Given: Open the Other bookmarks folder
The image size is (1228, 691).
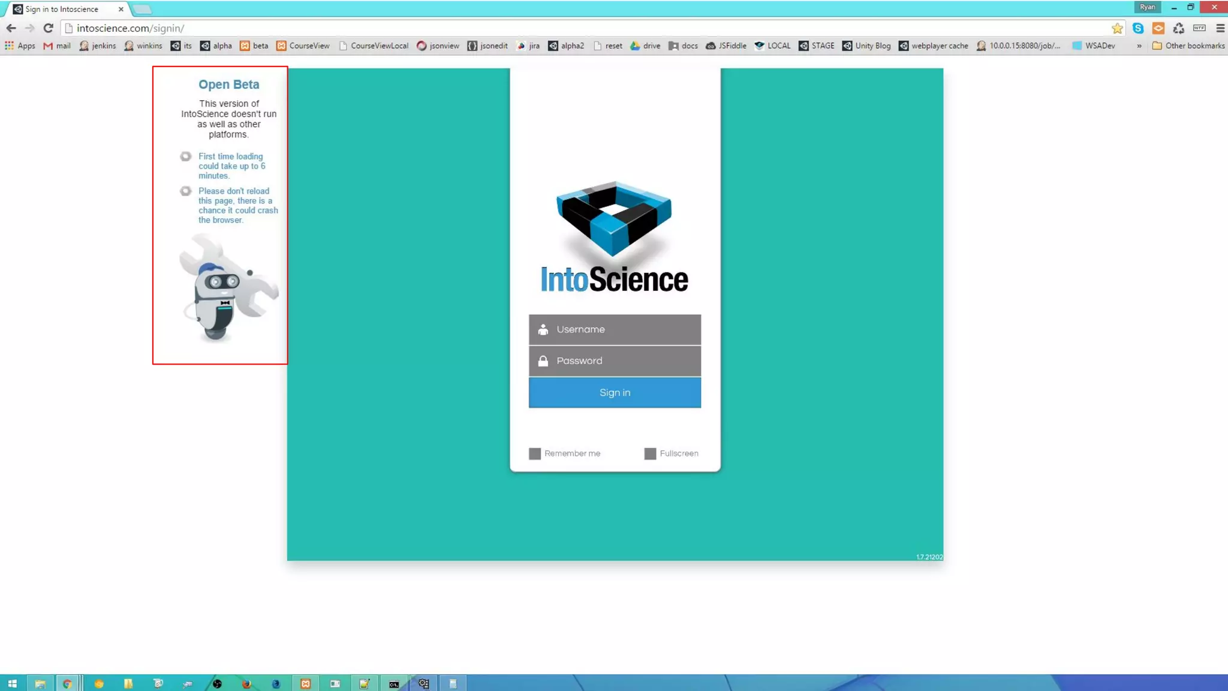Looking at the screenshot, I should pyautogui.click(x=1188, y=46).
